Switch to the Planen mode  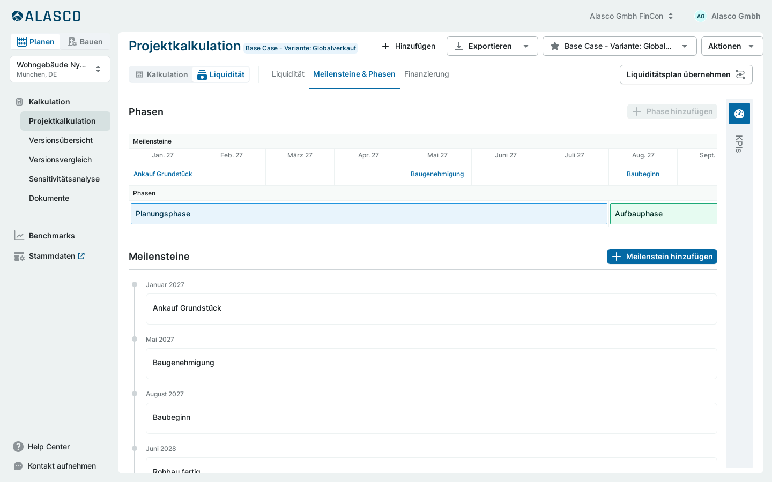pos(35,42)
